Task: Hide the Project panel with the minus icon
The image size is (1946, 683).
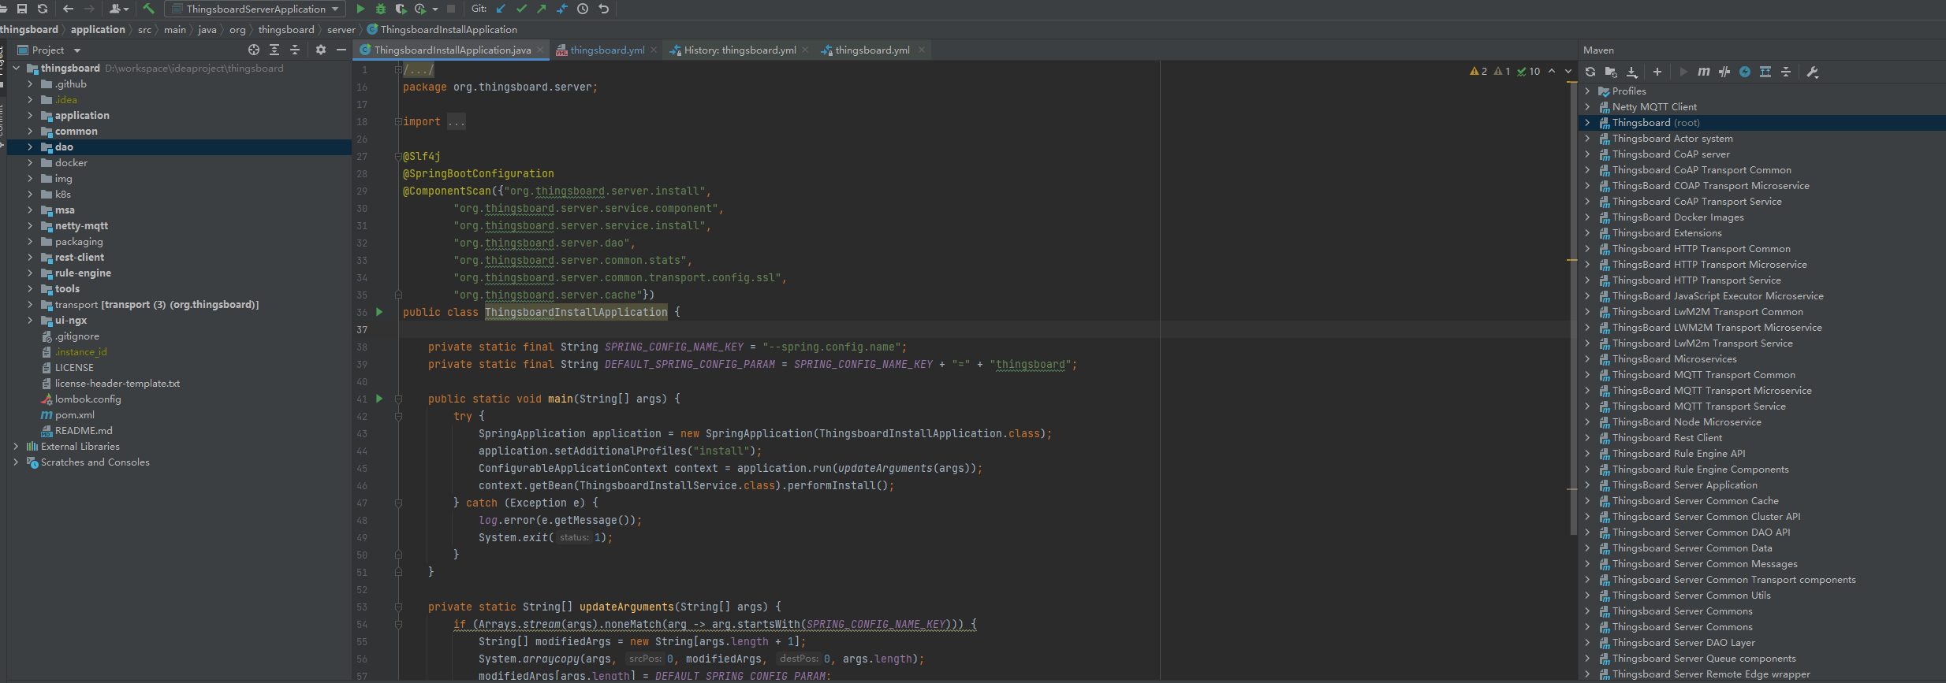Action: pos(341,50)
